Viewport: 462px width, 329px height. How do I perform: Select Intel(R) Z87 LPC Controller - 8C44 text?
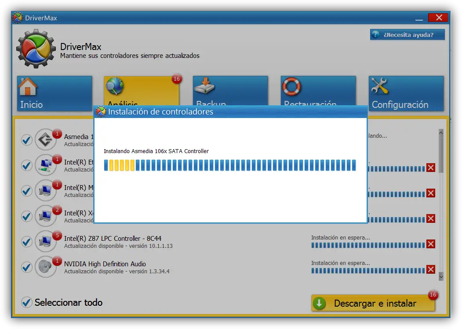pyautogui.click(x=113, y=239)
